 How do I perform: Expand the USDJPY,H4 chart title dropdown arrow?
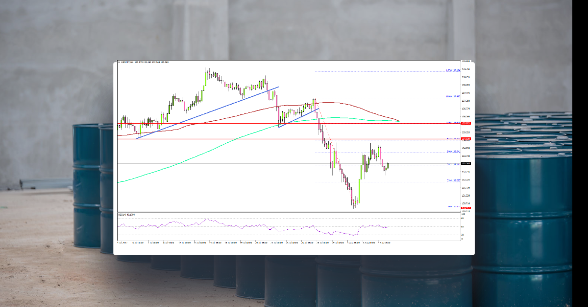[x=119, y=63]
